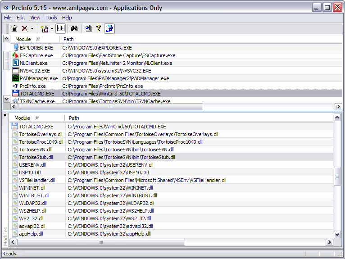Select the advapi32.dll module name

[x=32, y=226]
